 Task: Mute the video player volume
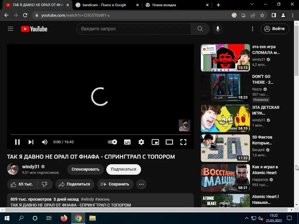pos(44,142)
